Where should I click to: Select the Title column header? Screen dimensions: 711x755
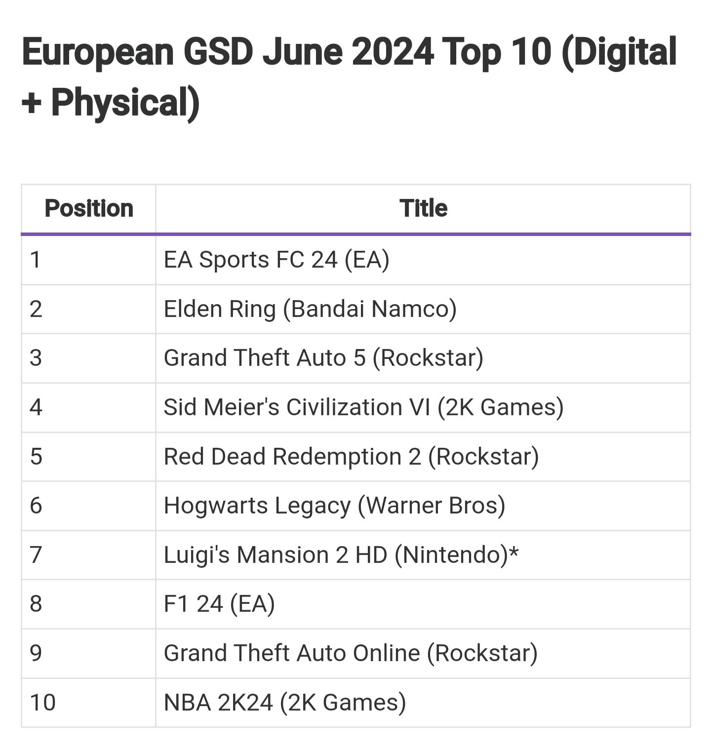pos(423,208)
